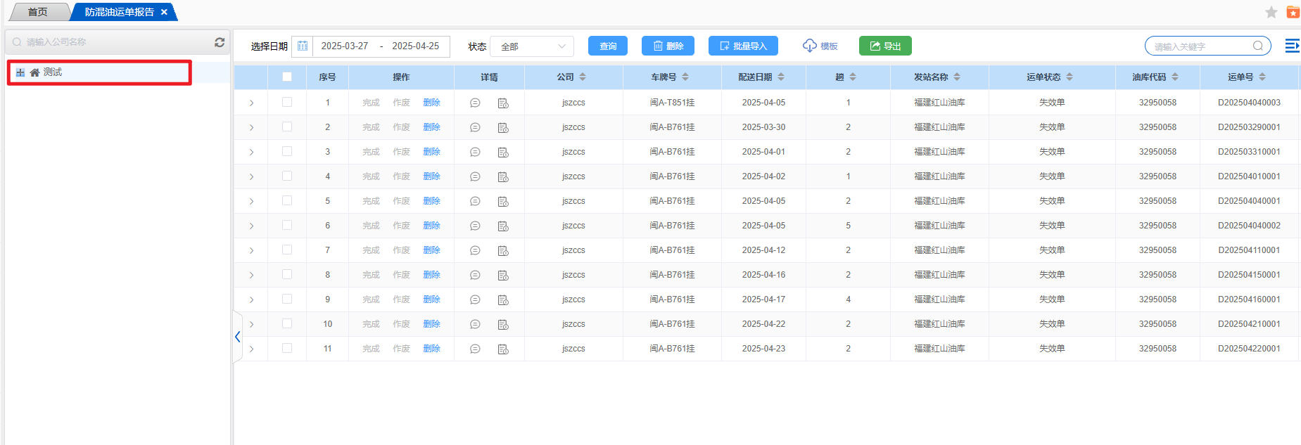The image size is (1301, 445).
Task: Open the column settings list icon
Action: (1292, 46)
